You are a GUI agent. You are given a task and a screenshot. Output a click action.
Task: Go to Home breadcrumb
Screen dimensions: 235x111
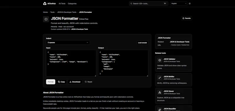coord(46,12)
